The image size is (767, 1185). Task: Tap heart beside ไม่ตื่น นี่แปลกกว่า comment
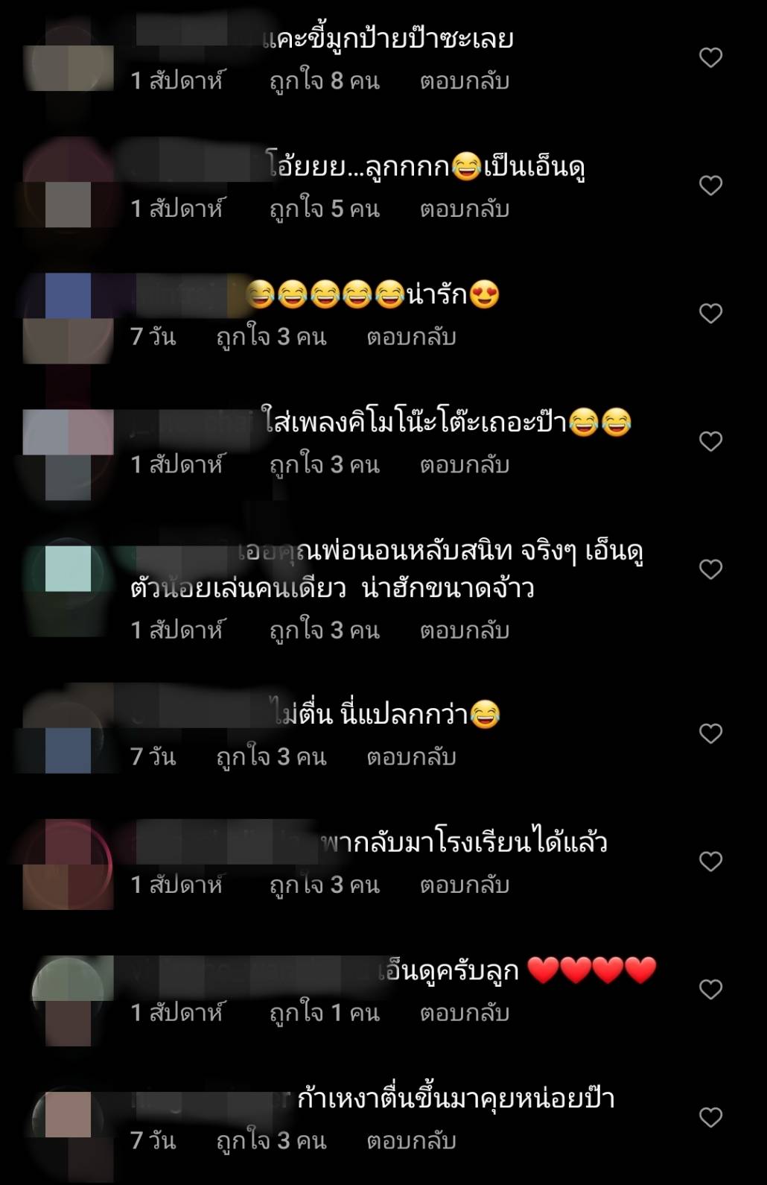coord(710,733)
